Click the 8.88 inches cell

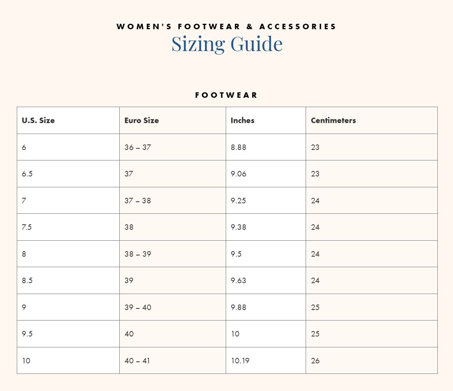[239, 147]
